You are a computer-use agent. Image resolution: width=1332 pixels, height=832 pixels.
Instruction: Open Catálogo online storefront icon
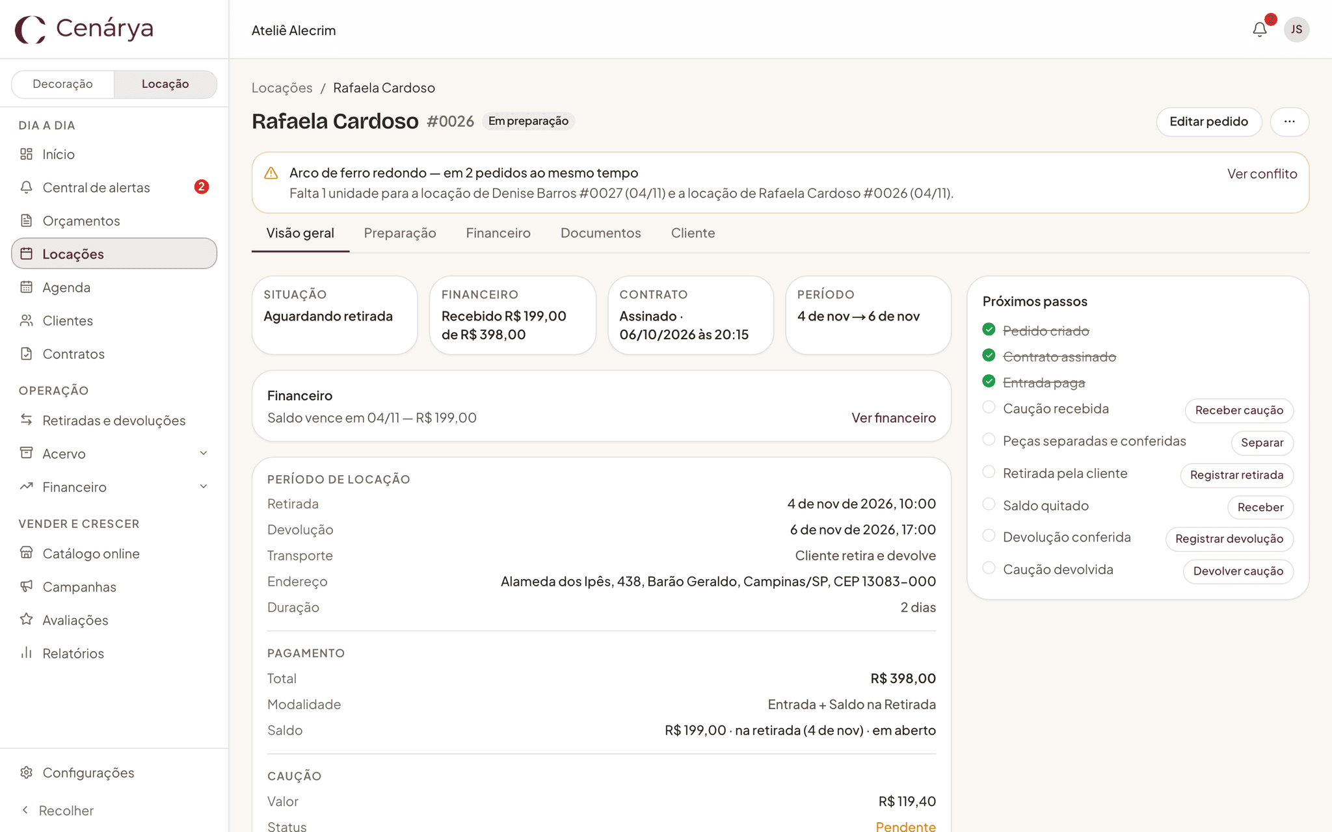click(26, 553)
